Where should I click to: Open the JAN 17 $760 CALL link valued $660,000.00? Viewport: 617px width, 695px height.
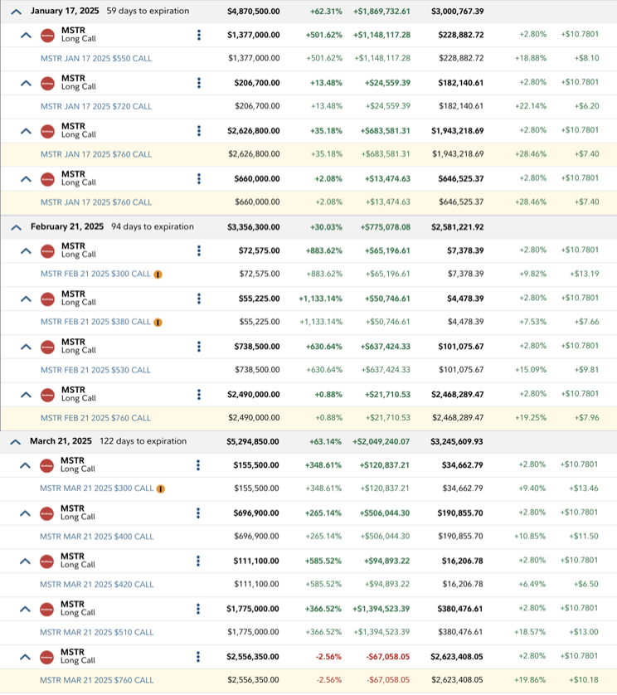coord(96,202)
